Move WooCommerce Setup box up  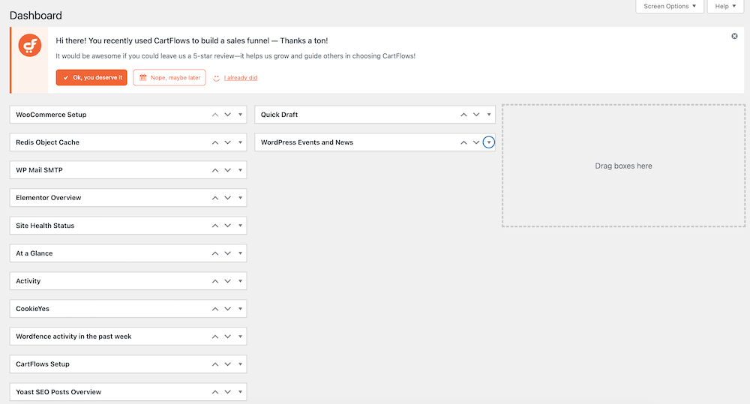215,115
